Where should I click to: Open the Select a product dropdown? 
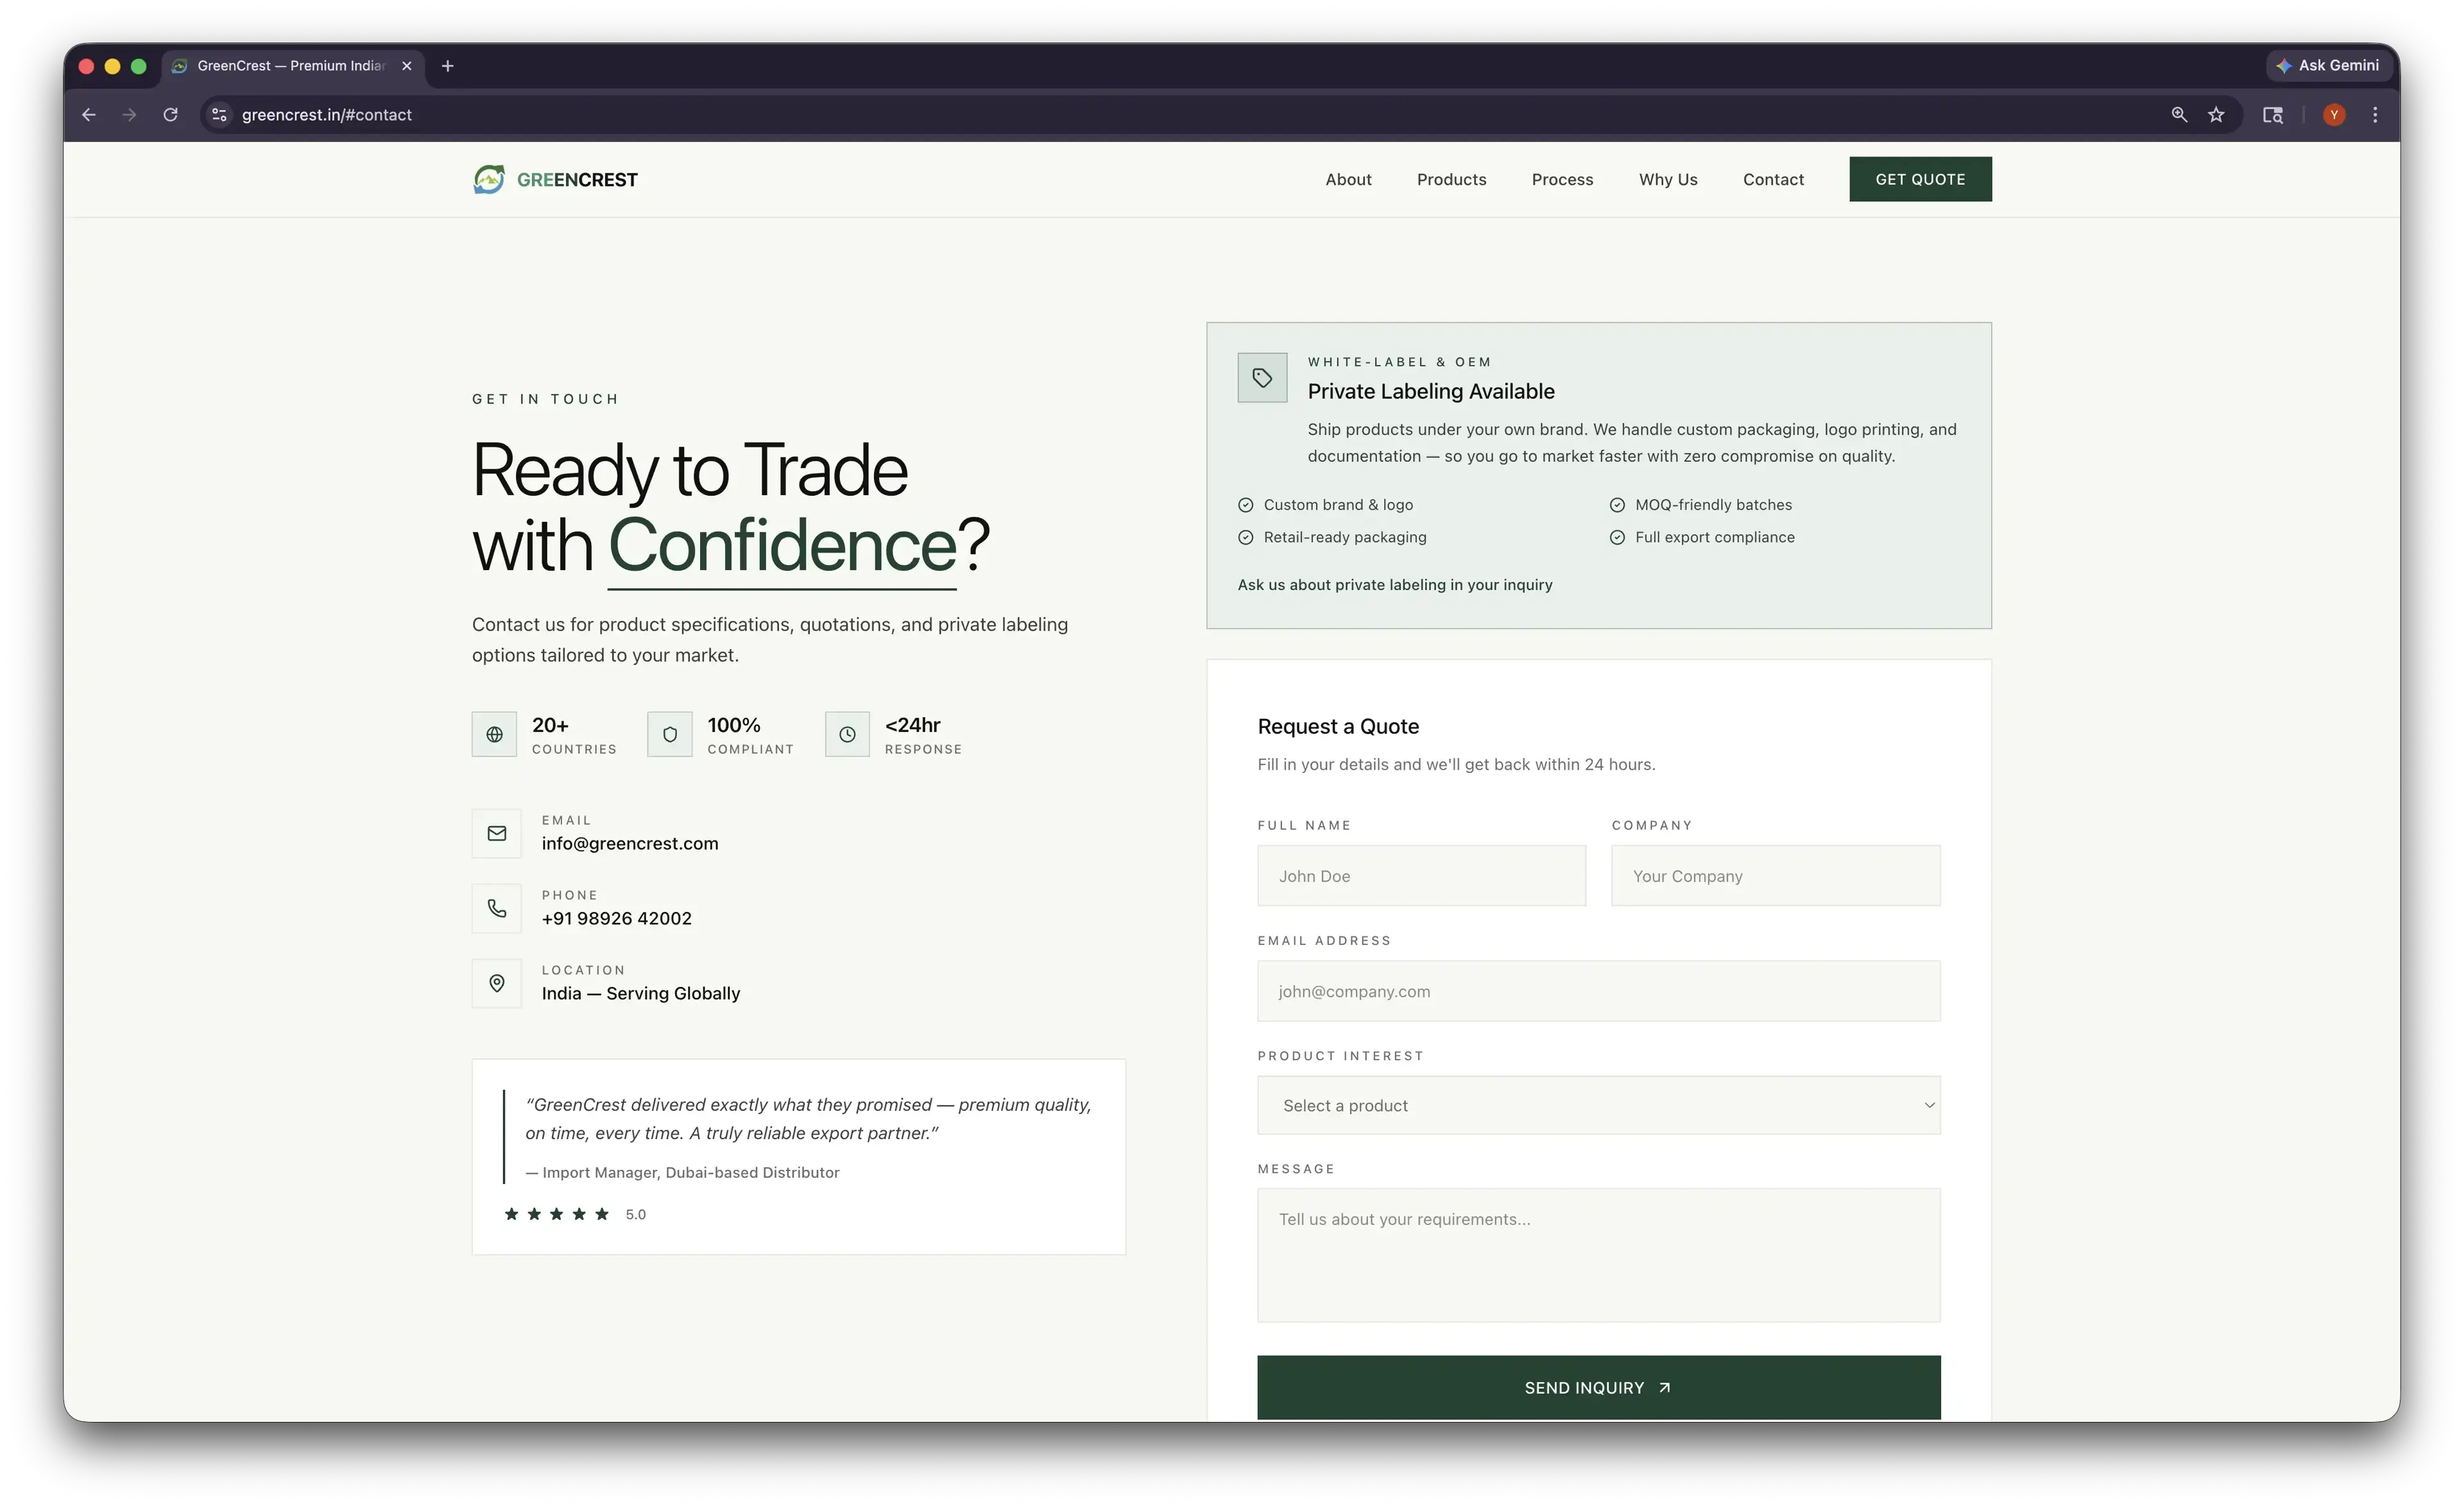(x=1598, y=1105)
